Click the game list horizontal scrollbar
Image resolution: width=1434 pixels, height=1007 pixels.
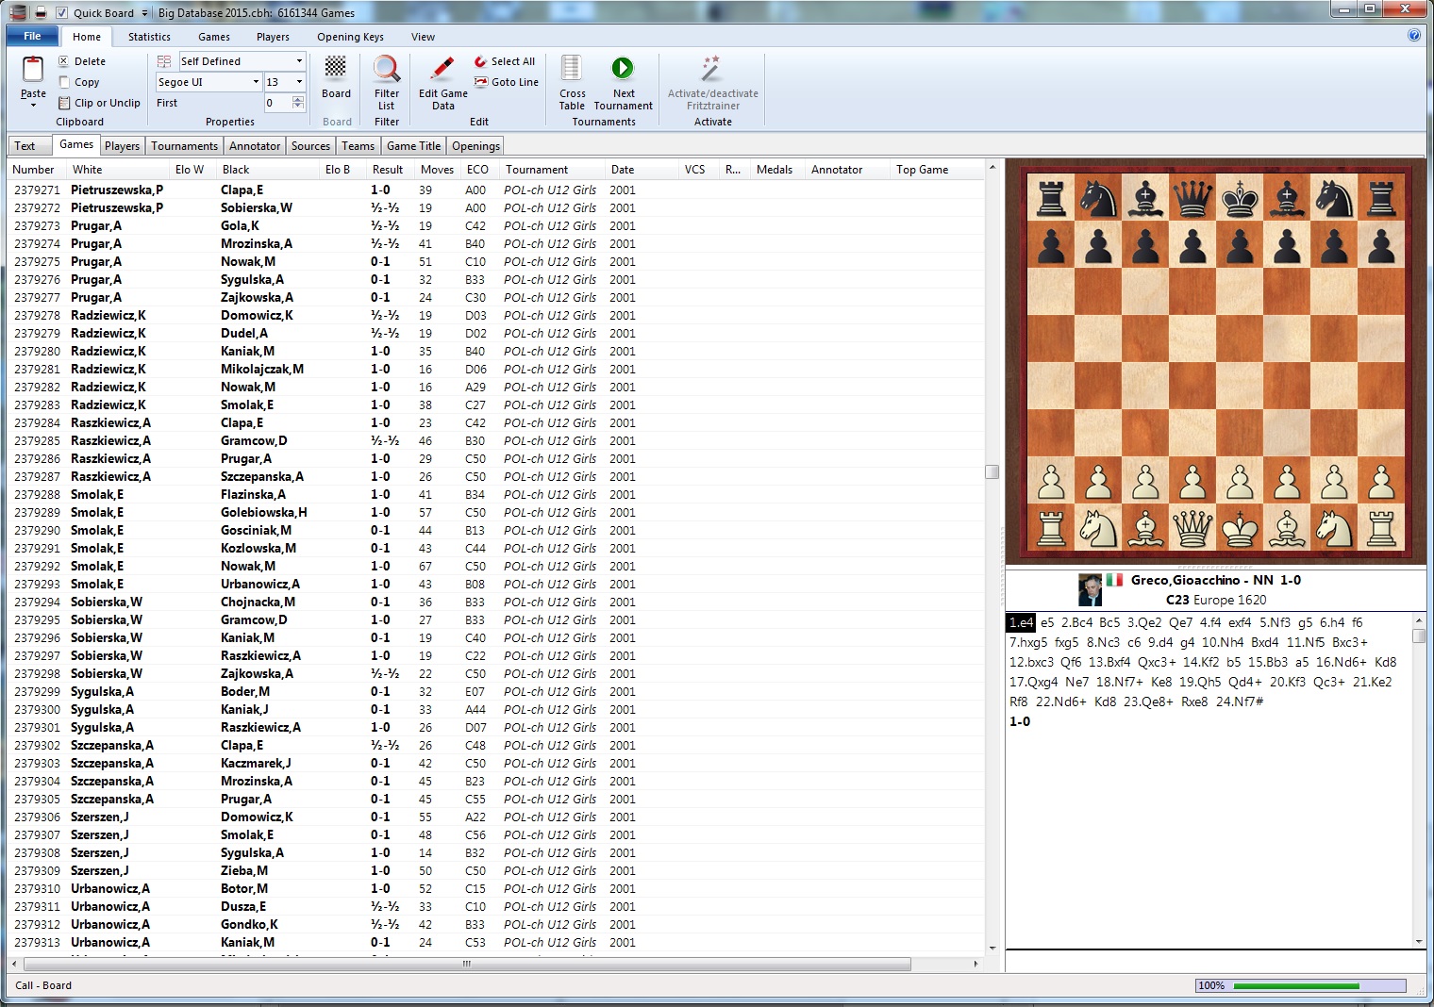point(467,964)
